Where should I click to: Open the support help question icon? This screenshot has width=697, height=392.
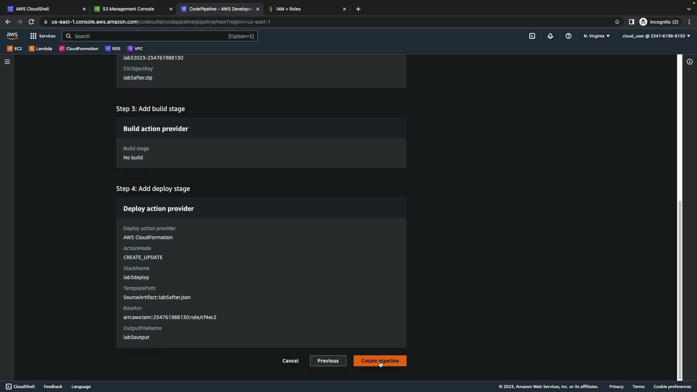[568, 36]
